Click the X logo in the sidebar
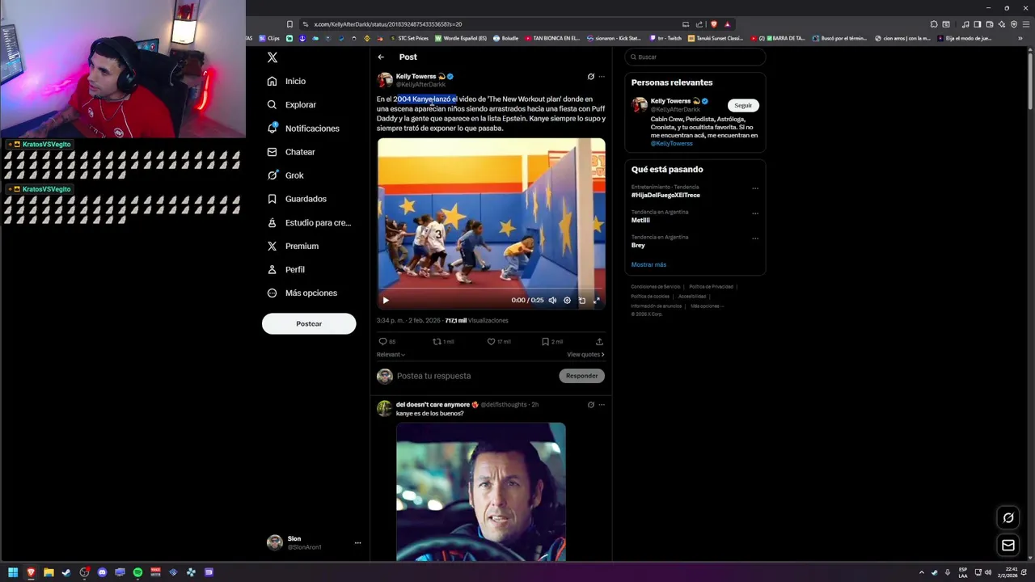Viewport: 1035px width, 582px height. pyautogui.click(x=272, y=57)
